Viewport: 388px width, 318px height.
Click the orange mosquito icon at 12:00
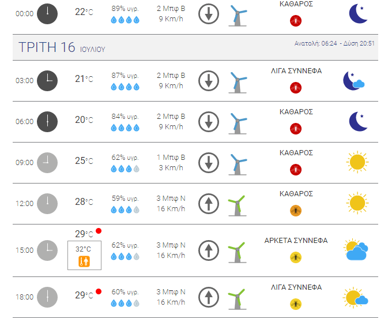pos(296,211)
